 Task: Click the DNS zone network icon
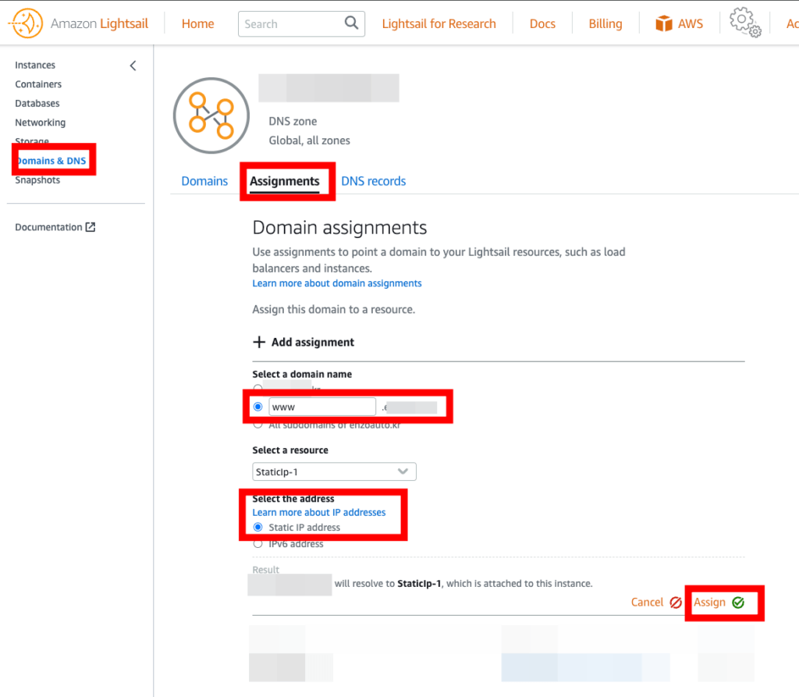coord(211,116)
